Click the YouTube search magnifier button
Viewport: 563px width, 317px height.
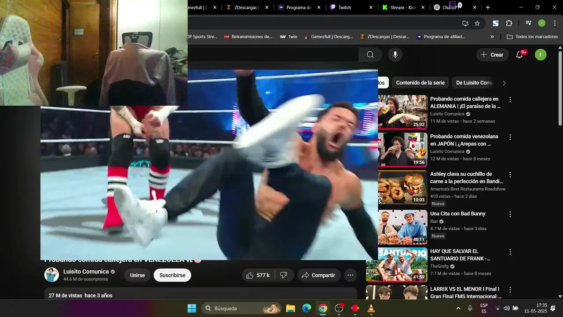370,55
